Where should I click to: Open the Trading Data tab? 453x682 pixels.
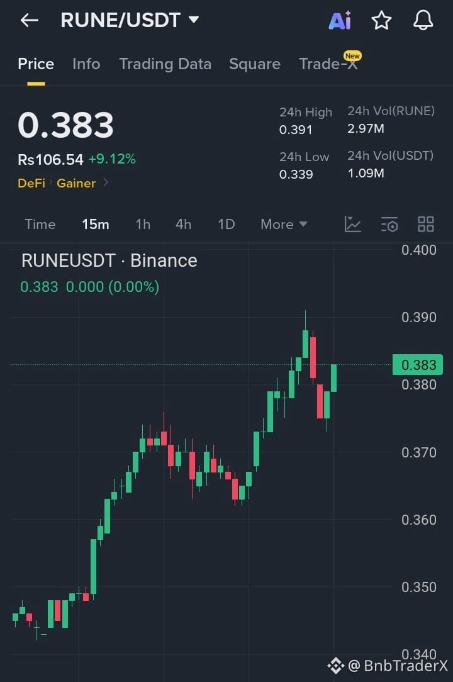165,64
